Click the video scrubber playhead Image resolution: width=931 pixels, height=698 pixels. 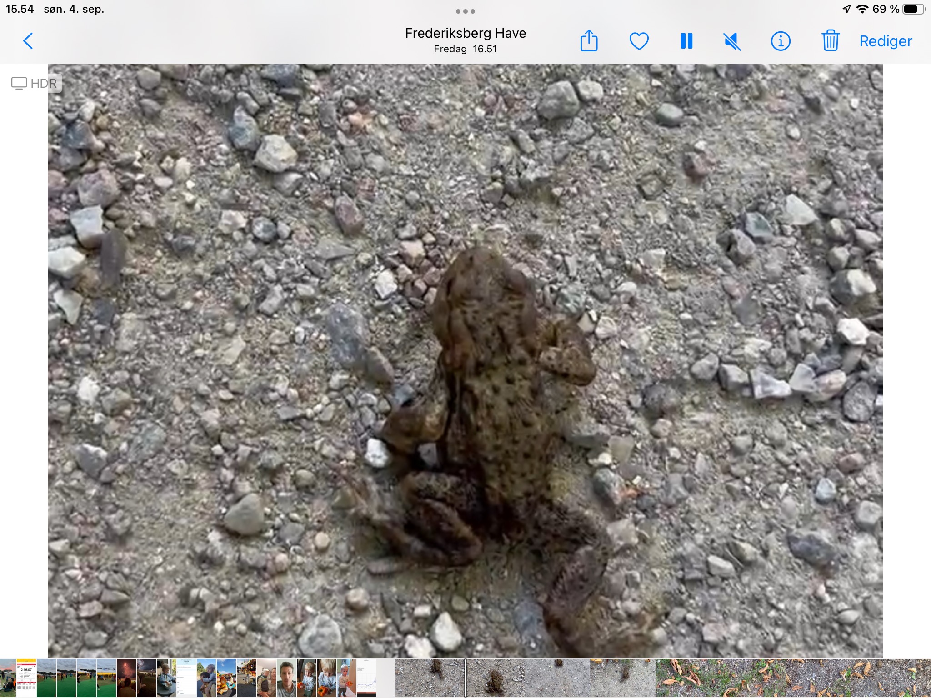[465, 678]
